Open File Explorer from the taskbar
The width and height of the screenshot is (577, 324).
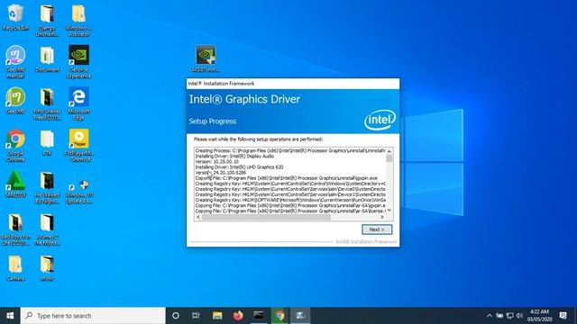[x=217, y=316]
